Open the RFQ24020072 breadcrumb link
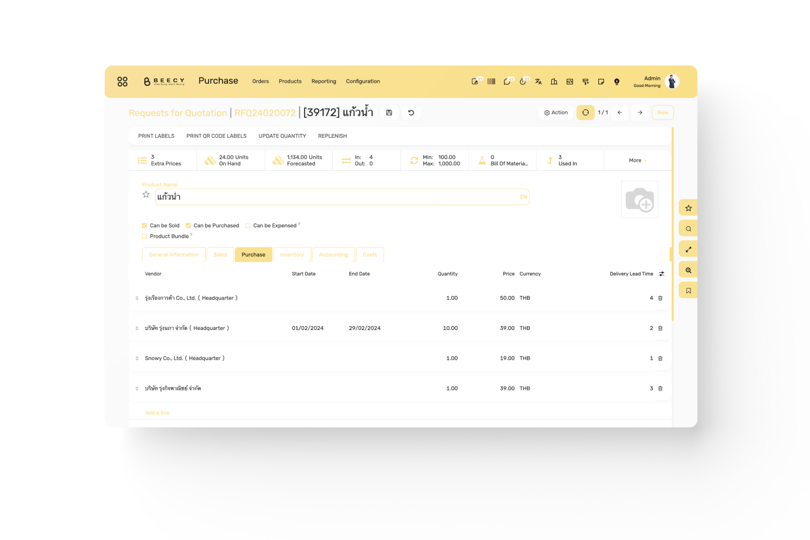Image resolution: width=810 pixels, height=540 pixels. click(x=265, y=113)
